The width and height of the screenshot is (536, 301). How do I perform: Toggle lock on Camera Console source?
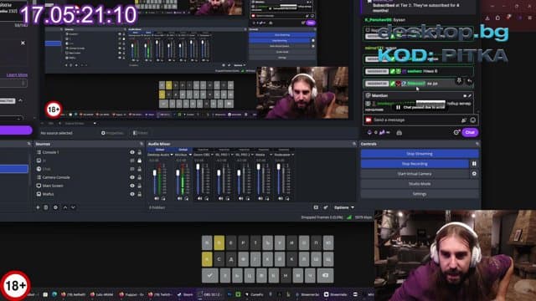pos(140,177)
